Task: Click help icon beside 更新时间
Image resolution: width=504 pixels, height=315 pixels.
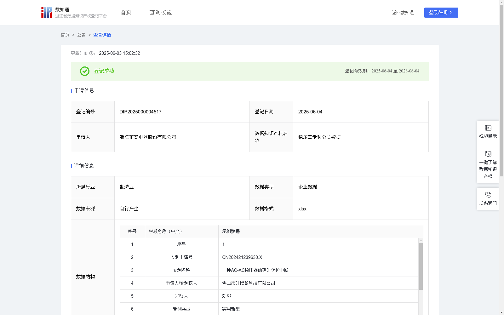Action: click(91, 54)
